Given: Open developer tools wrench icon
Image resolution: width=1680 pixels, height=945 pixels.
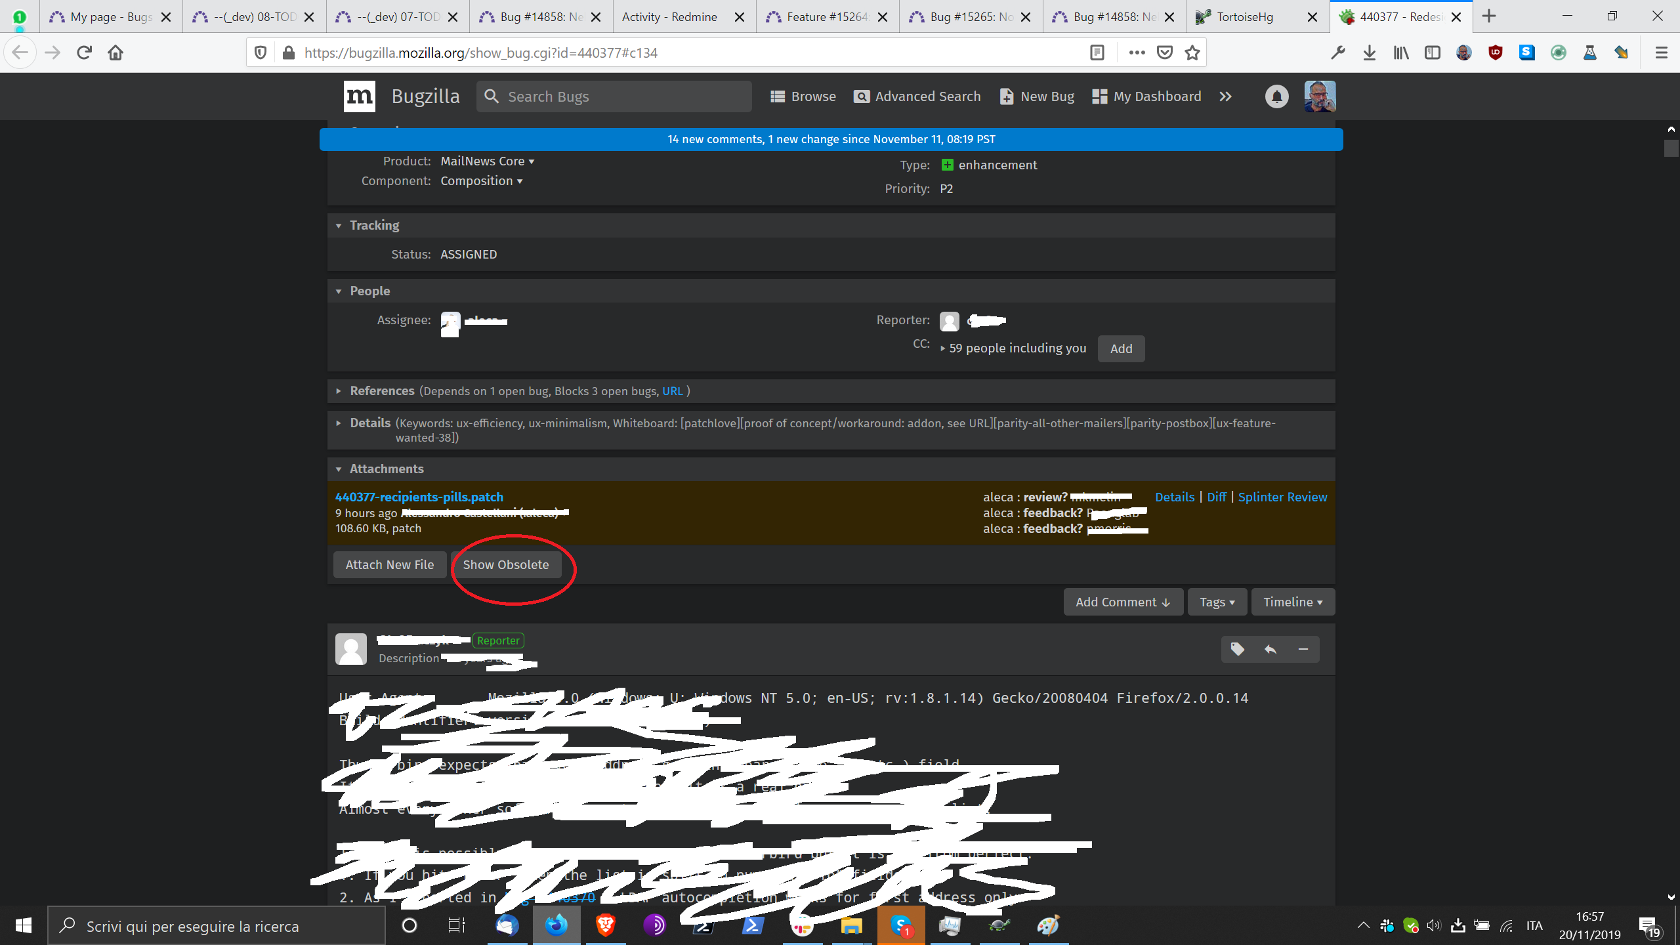Looking at the screenshot, I should (1337, 52).
